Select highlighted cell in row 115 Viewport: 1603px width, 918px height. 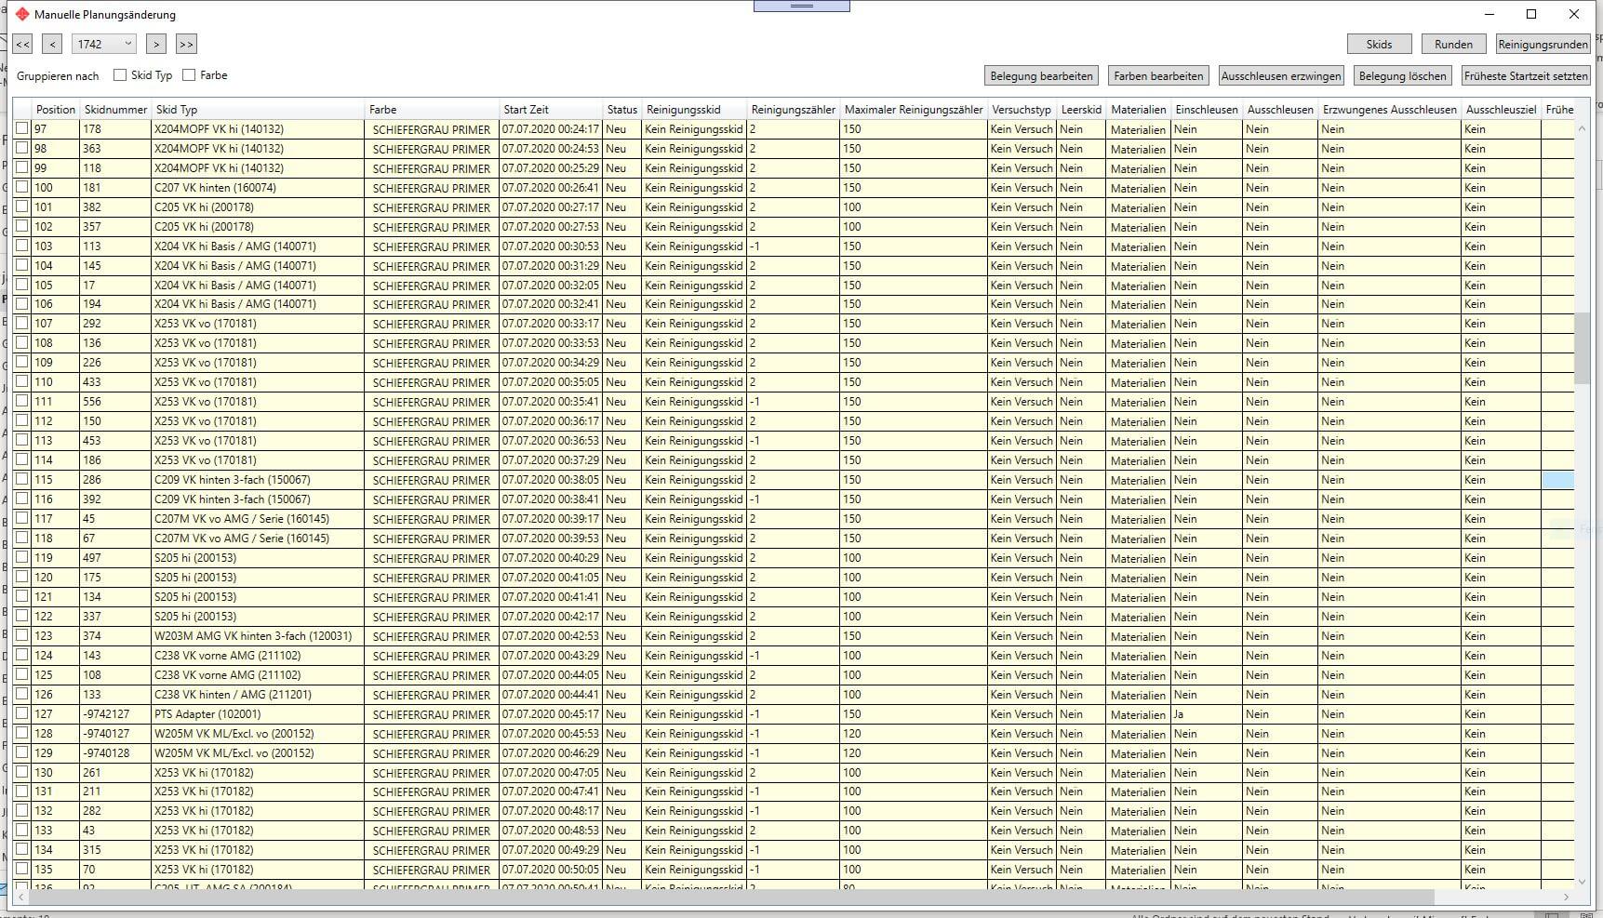(x=1557, y=480)
